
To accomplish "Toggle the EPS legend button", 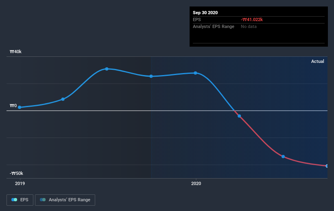I will (x=20, y=200).
